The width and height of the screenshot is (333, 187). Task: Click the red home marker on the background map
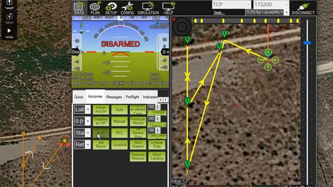[x=65, y=141]
